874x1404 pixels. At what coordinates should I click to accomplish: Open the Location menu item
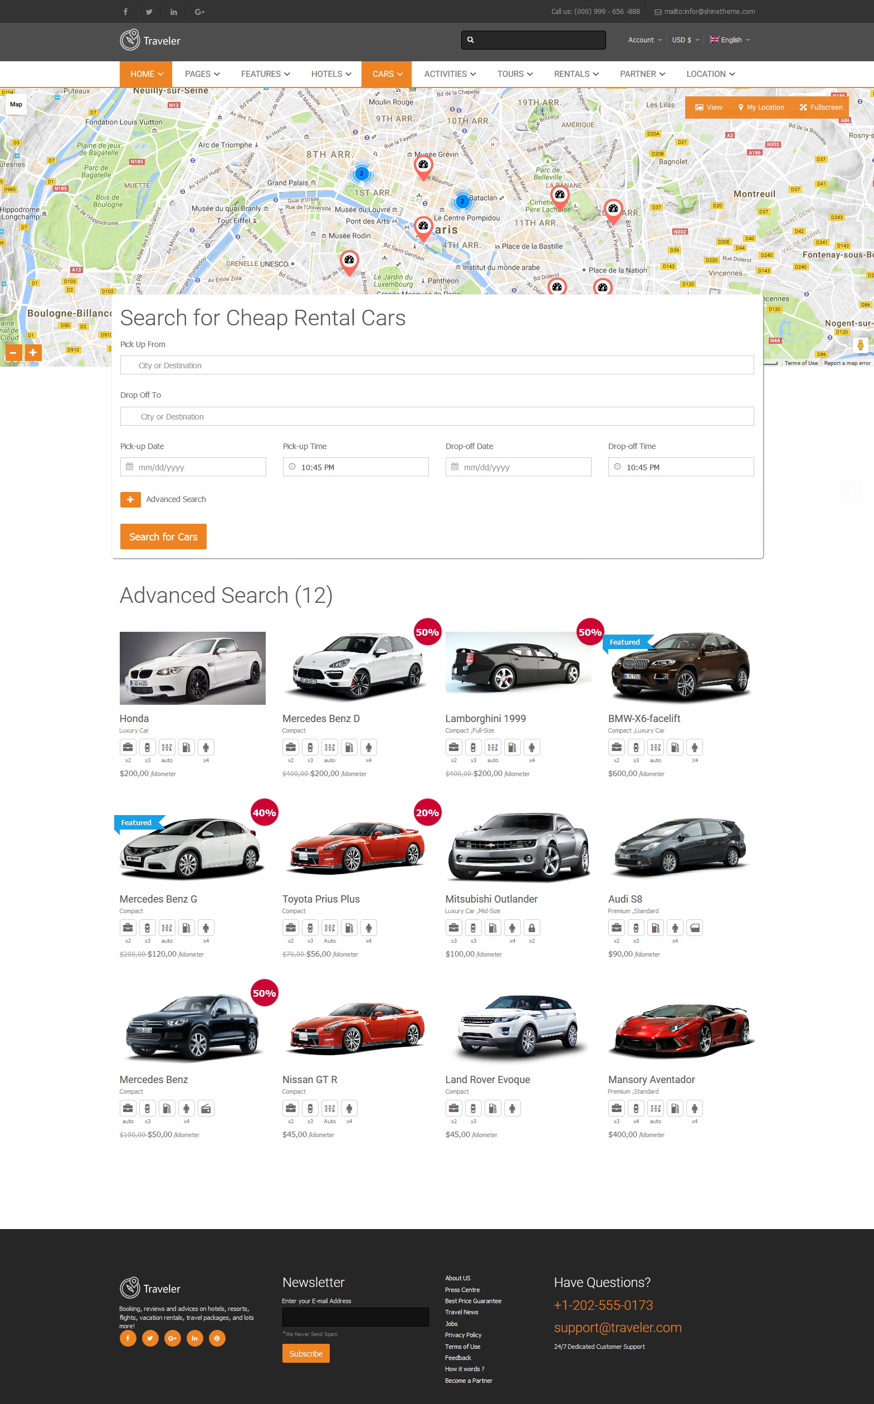710,74
